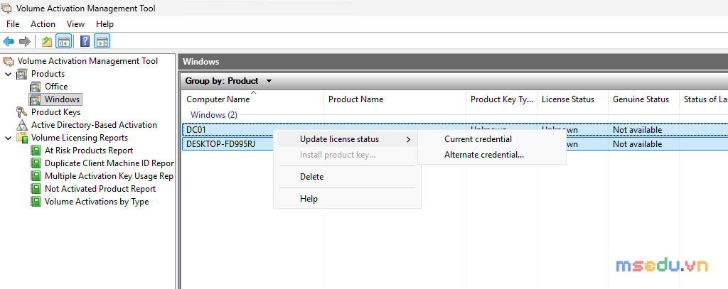The height and width of the screenshot is (289, 728).
Task: Click the Volume Activation Management Tool root icon
Action: tap(8, 61)
